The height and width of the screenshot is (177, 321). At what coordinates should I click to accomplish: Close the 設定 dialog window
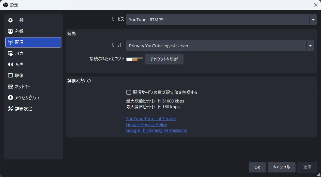(315, 5)
